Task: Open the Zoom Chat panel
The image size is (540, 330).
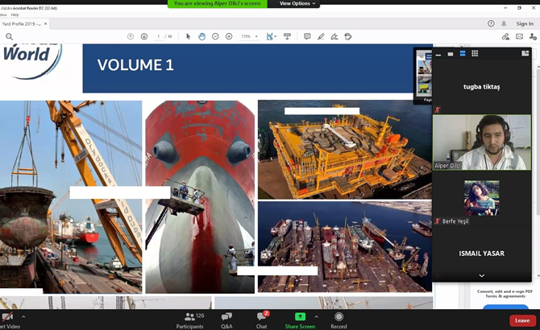Action: tap(261, 320)
